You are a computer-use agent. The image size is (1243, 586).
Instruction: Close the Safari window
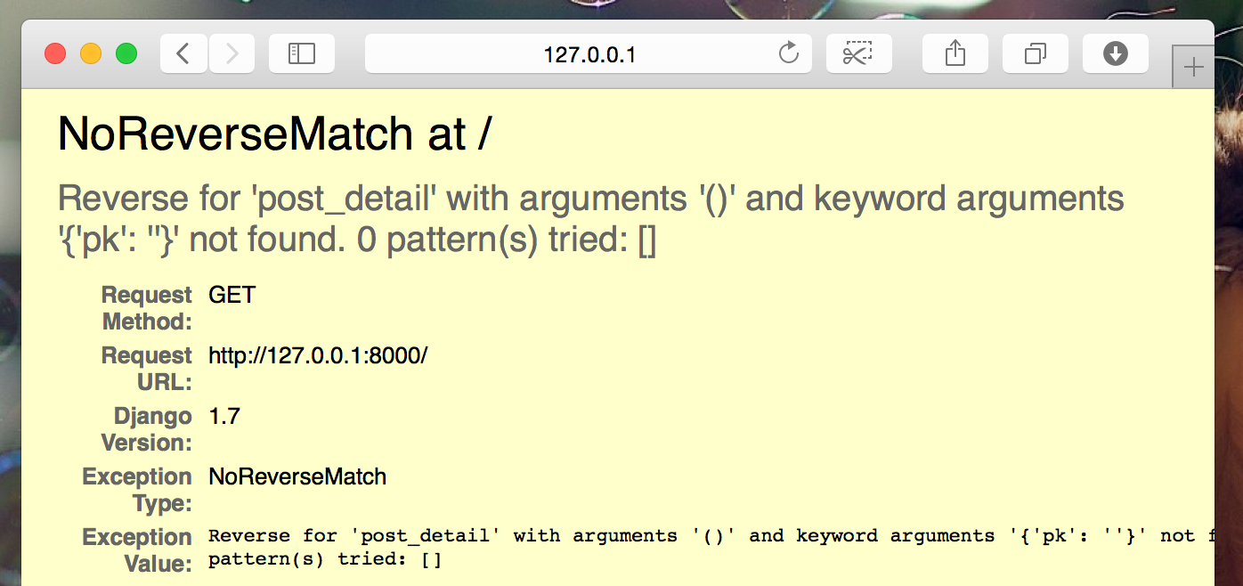click(x=55, y=54)
